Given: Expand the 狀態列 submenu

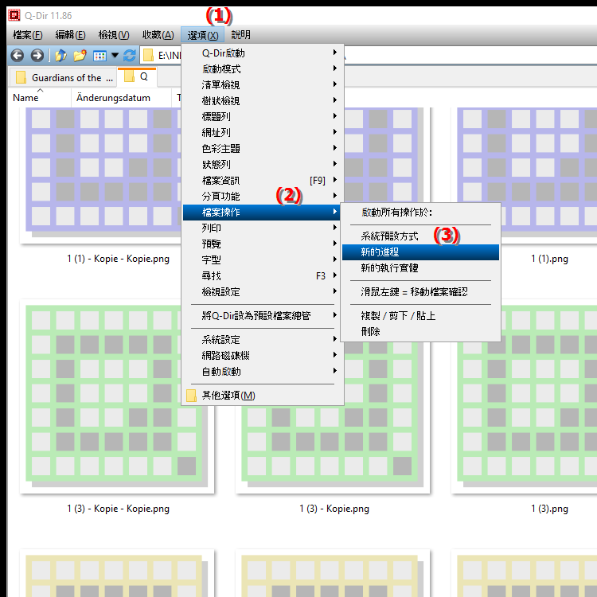Looking at the screenshot, I should (x=263, y=165).
